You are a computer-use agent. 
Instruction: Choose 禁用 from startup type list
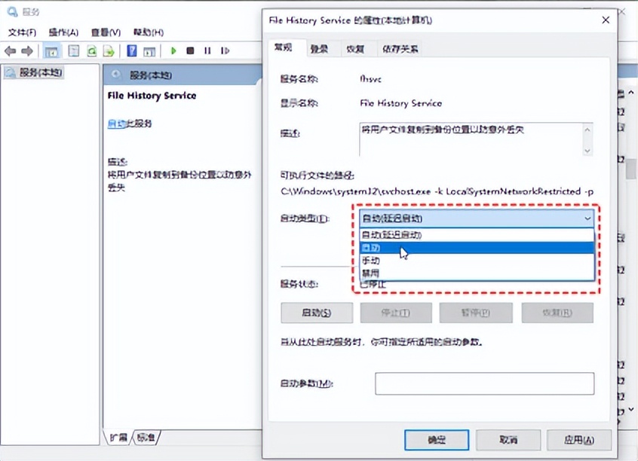[x=477, y=273]
